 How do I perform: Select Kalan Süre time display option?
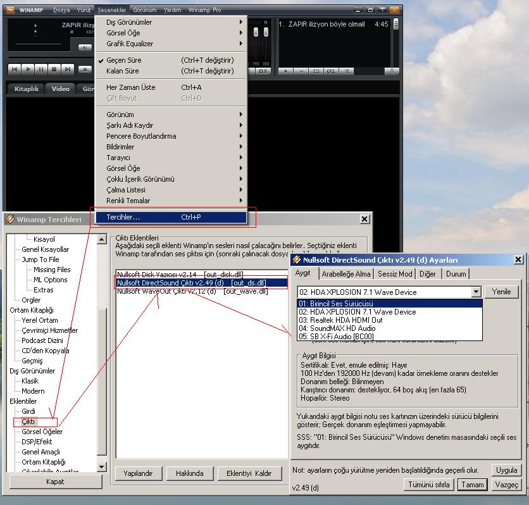171,71
